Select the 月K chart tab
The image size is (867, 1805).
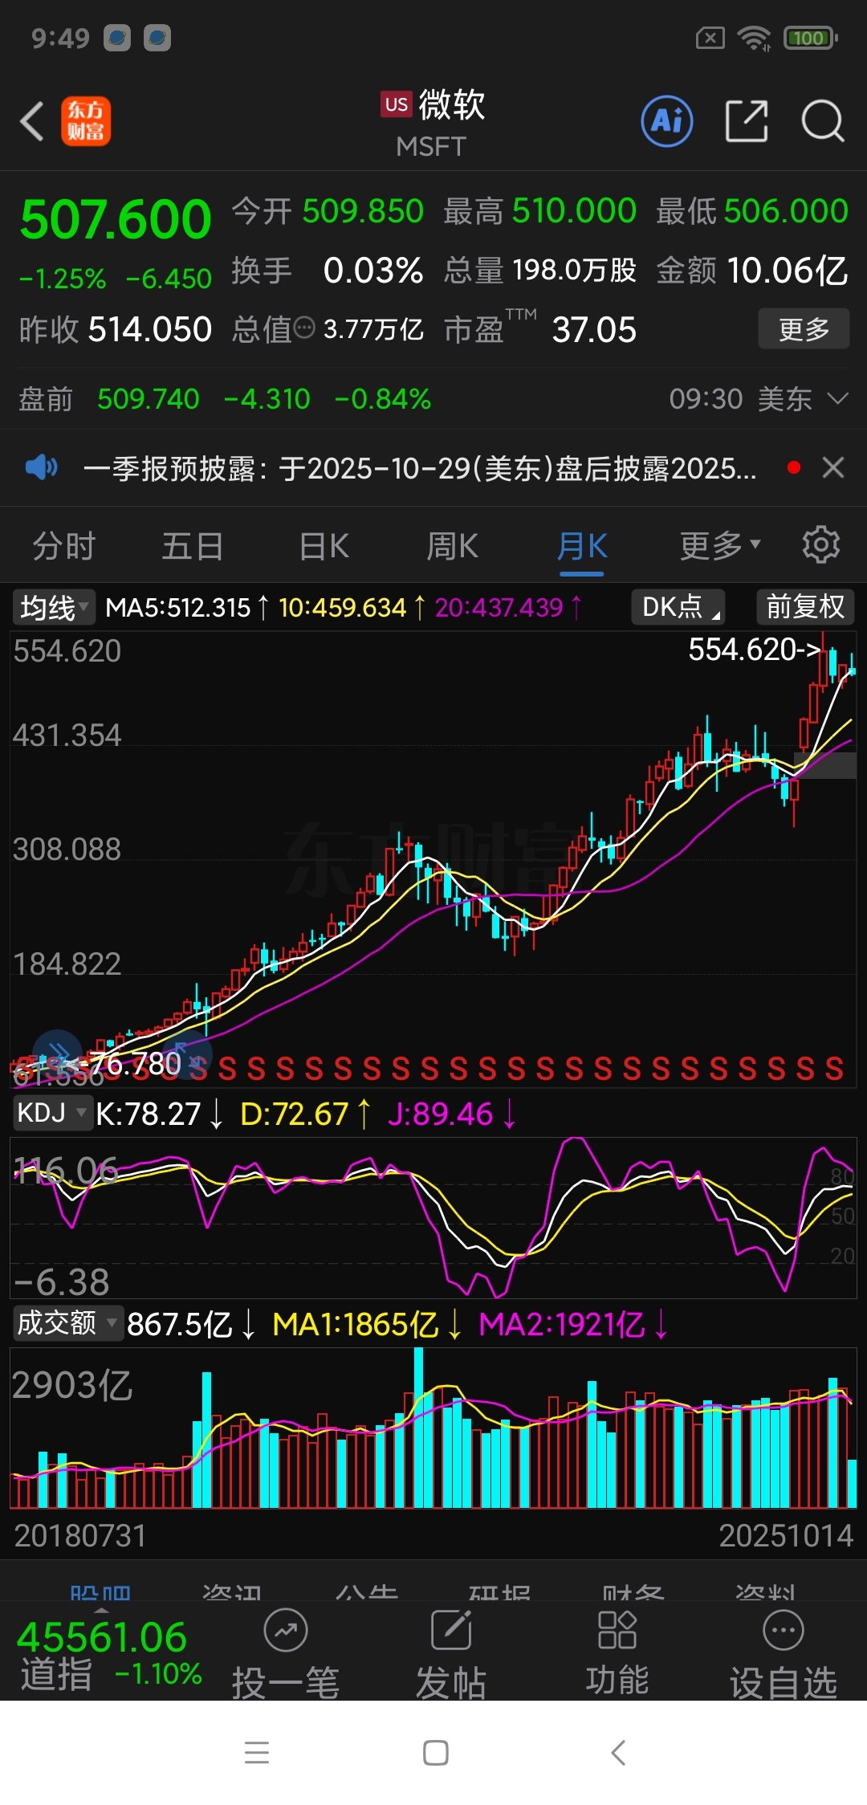pos(582,546)
